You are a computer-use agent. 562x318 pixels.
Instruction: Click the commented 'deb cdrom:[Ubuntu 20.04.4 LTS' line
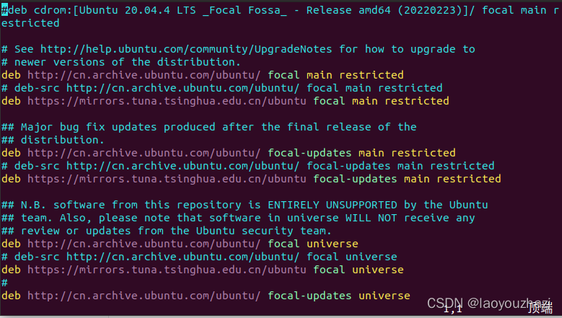[x=281, y=10]
